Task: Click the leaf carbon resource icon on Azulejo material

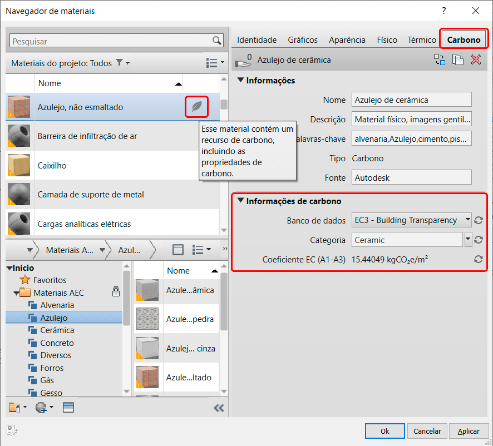Action: tap(196, 106)
